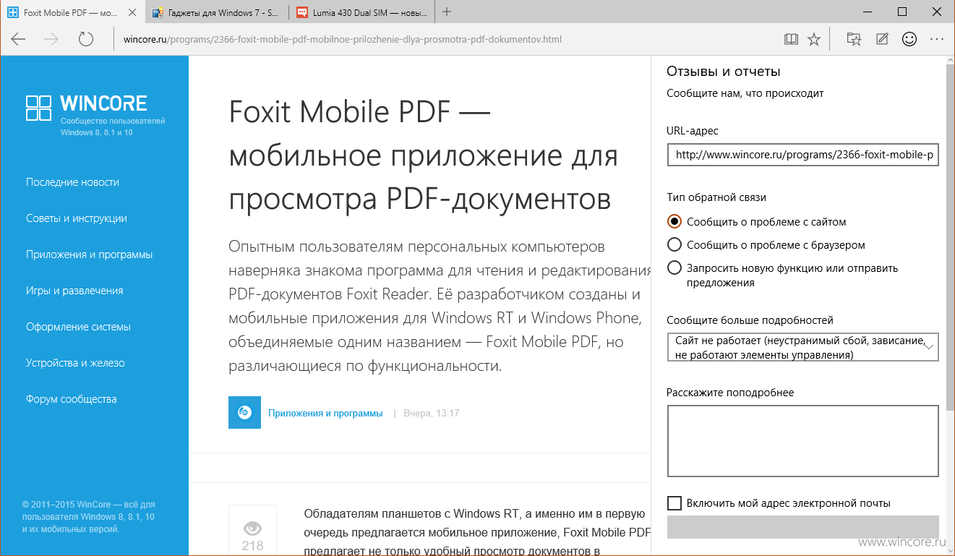Open the More actions ellipsis menu
The image size is (955, 556).
point(937,40)
